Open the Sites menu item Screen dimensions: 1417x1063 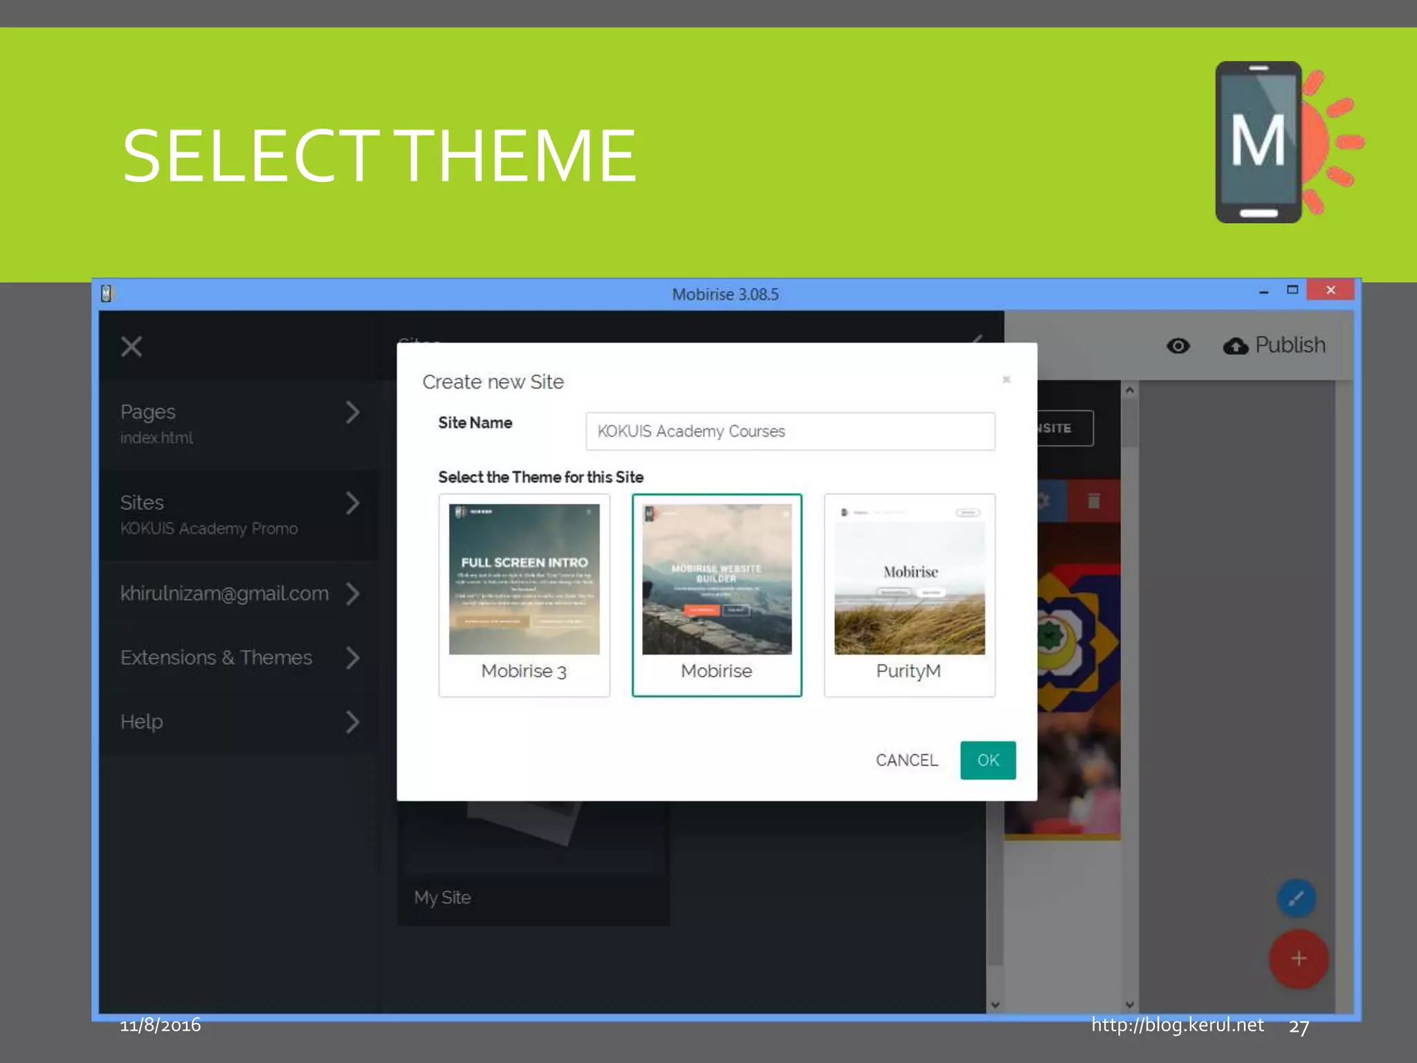pos(239,515)
